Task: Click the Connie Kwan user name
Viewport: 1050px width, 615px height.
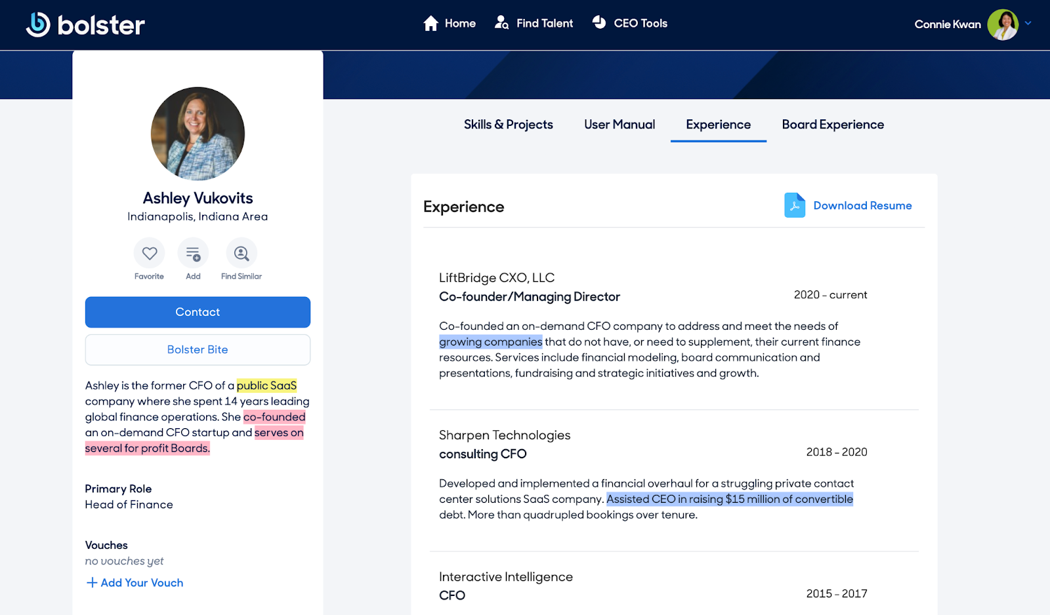Action: [948, 24]
